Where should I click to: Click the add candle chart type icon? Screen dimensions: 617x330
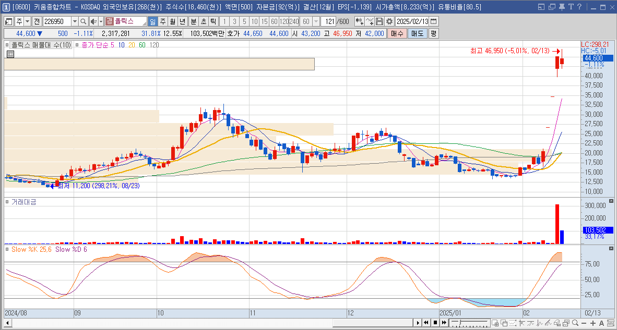point(359,21)
